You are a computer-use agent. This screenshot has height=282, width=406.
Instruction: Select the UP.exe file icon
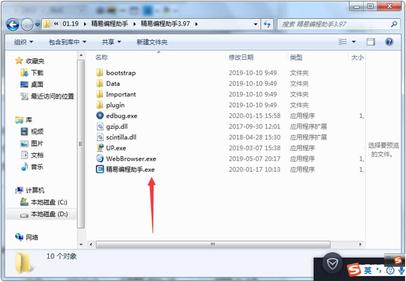[x=100, y=148]
